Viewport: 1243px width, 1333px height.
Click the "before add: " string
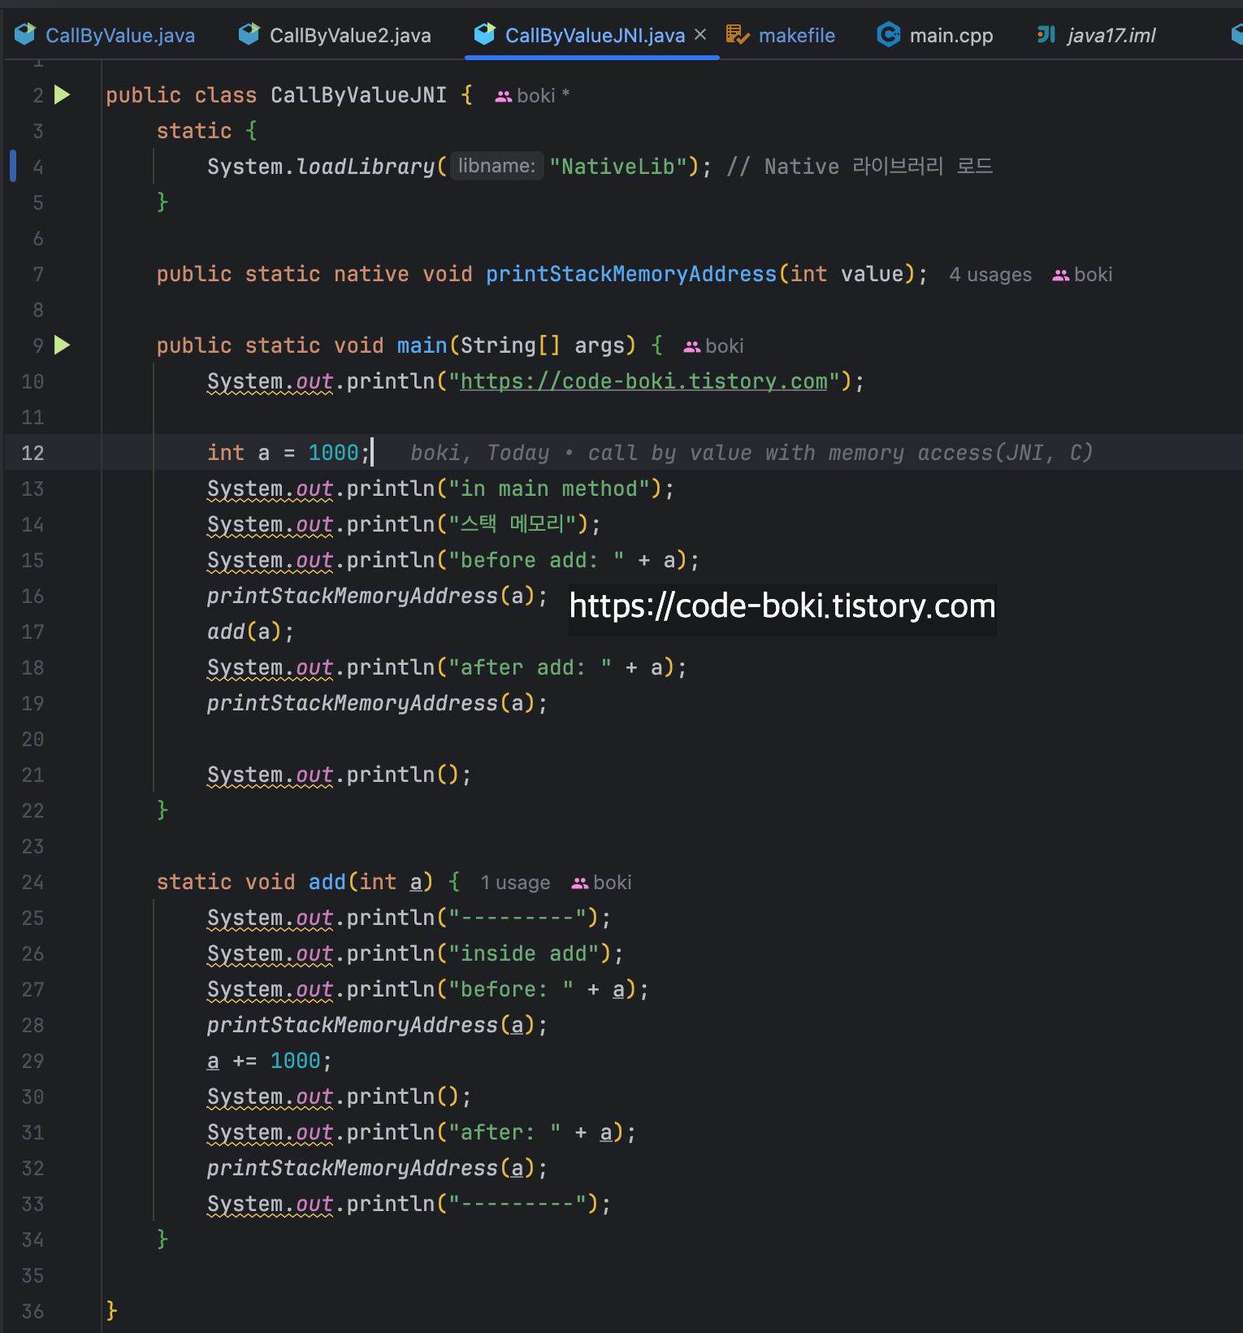pyautogui.click(x=536, y=560)
